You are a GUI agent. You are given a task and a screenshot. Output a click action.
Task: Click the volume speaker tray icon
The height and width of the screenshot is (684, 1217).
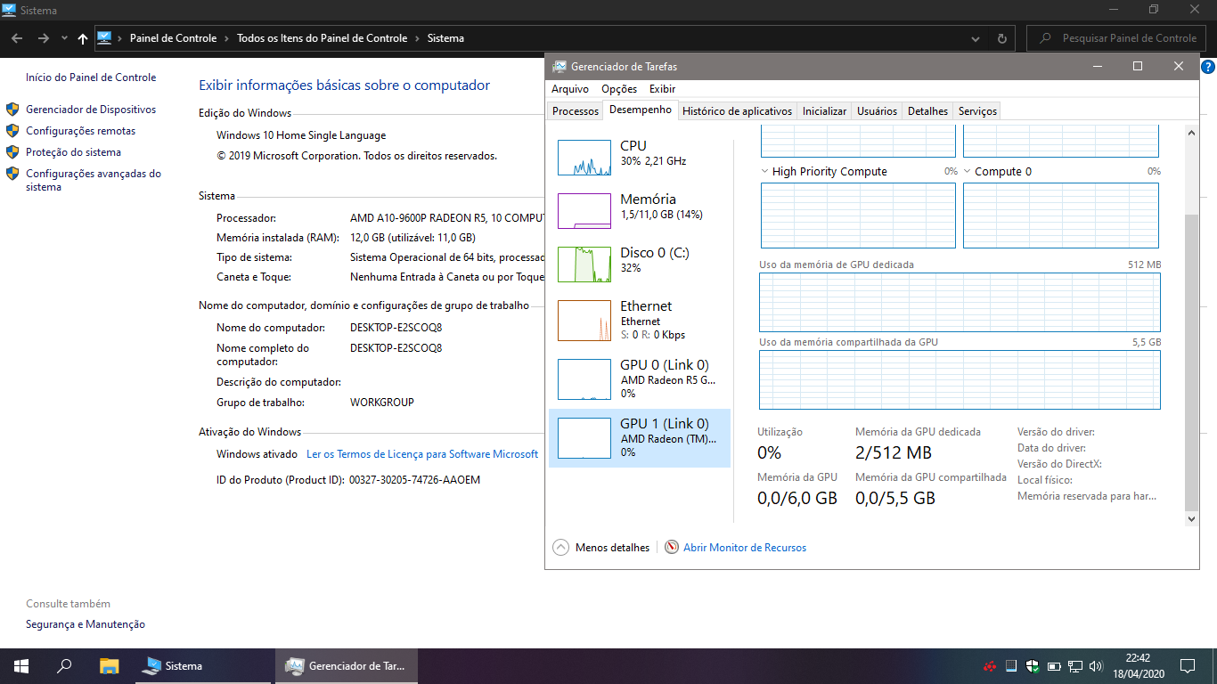(x=1096, y=666)
